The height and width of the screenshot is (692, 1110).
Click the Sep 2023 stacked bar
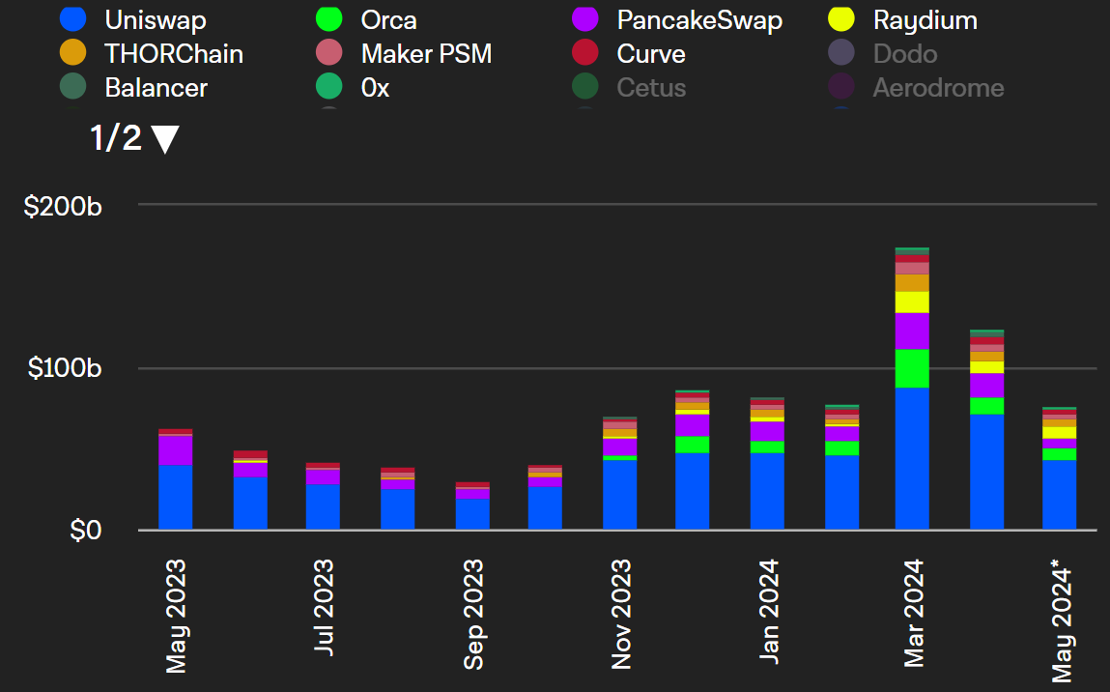472,505
